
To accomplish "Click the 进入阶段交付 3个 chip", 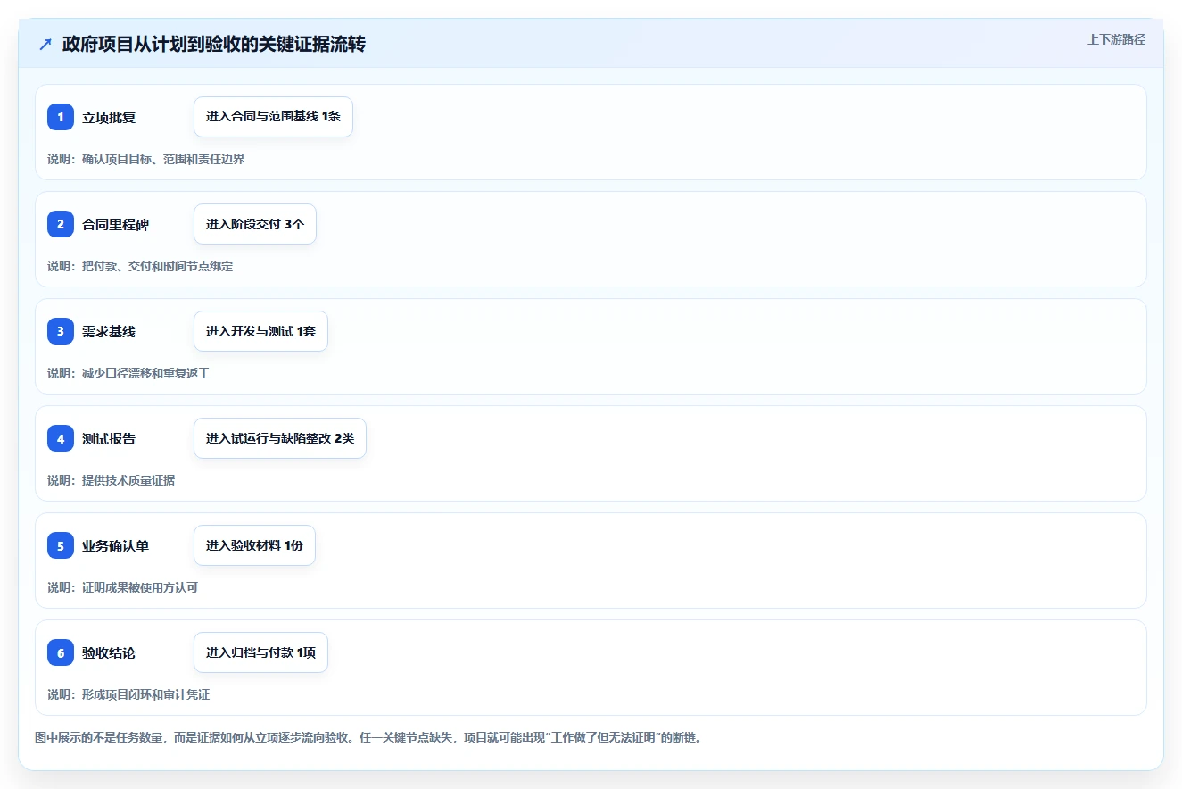I will (255, 224).
